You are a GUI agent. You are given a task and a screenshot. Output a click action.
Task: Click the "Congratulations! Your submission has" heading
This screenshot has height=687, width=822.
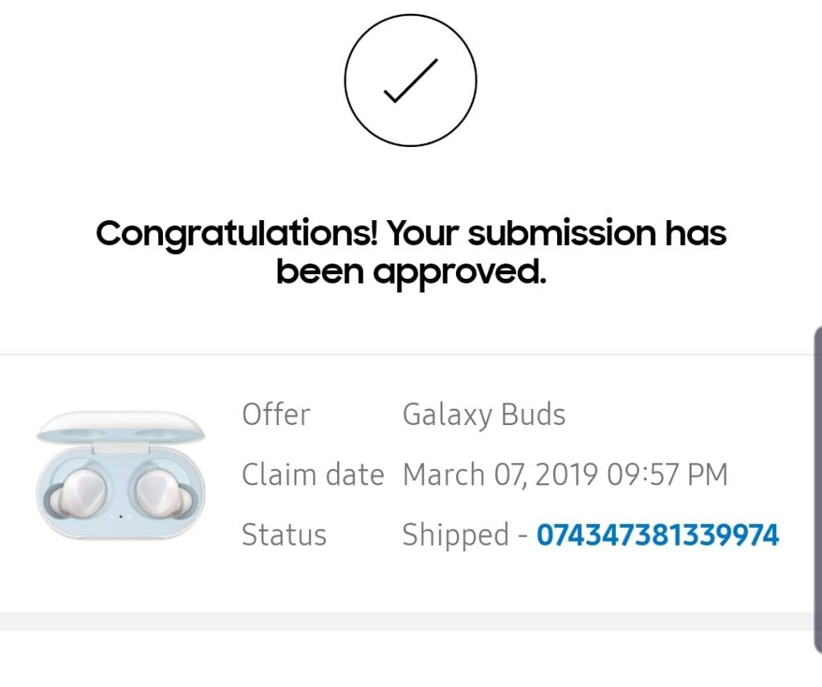411,232
